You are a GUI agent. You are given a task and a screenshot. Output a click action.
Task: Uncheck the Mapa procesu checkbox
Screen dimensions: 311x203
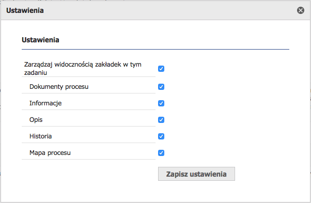(161, 153)
